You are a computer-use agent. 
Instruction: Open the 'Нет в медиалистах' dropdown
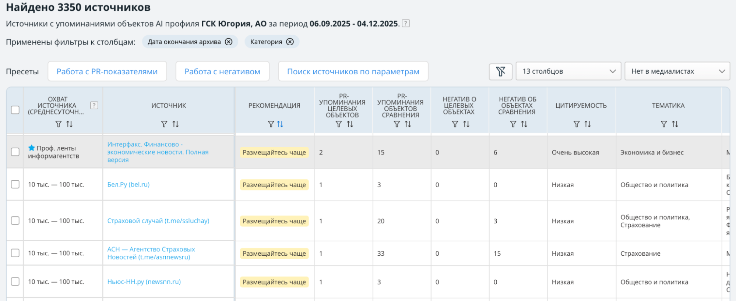tap(677, 71)
